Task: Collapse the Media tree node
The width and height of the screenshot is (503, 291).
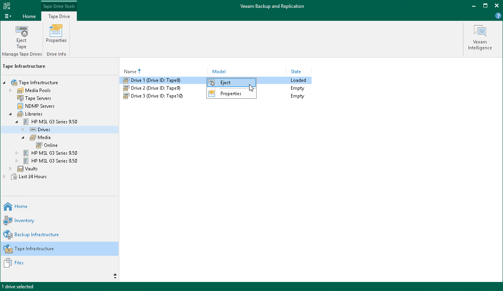Action: [24, 137]
